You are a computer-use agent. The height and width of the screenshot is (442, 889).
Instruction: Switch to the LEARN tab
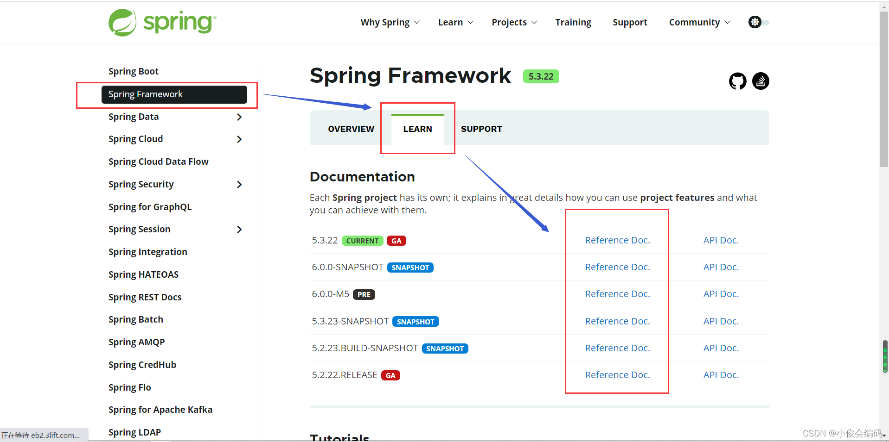point(417,129)
